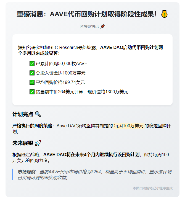185x206 pixels.
Task: Click the text 据知名研究机构GLC Research最新披露
Action: click(57, 47)
